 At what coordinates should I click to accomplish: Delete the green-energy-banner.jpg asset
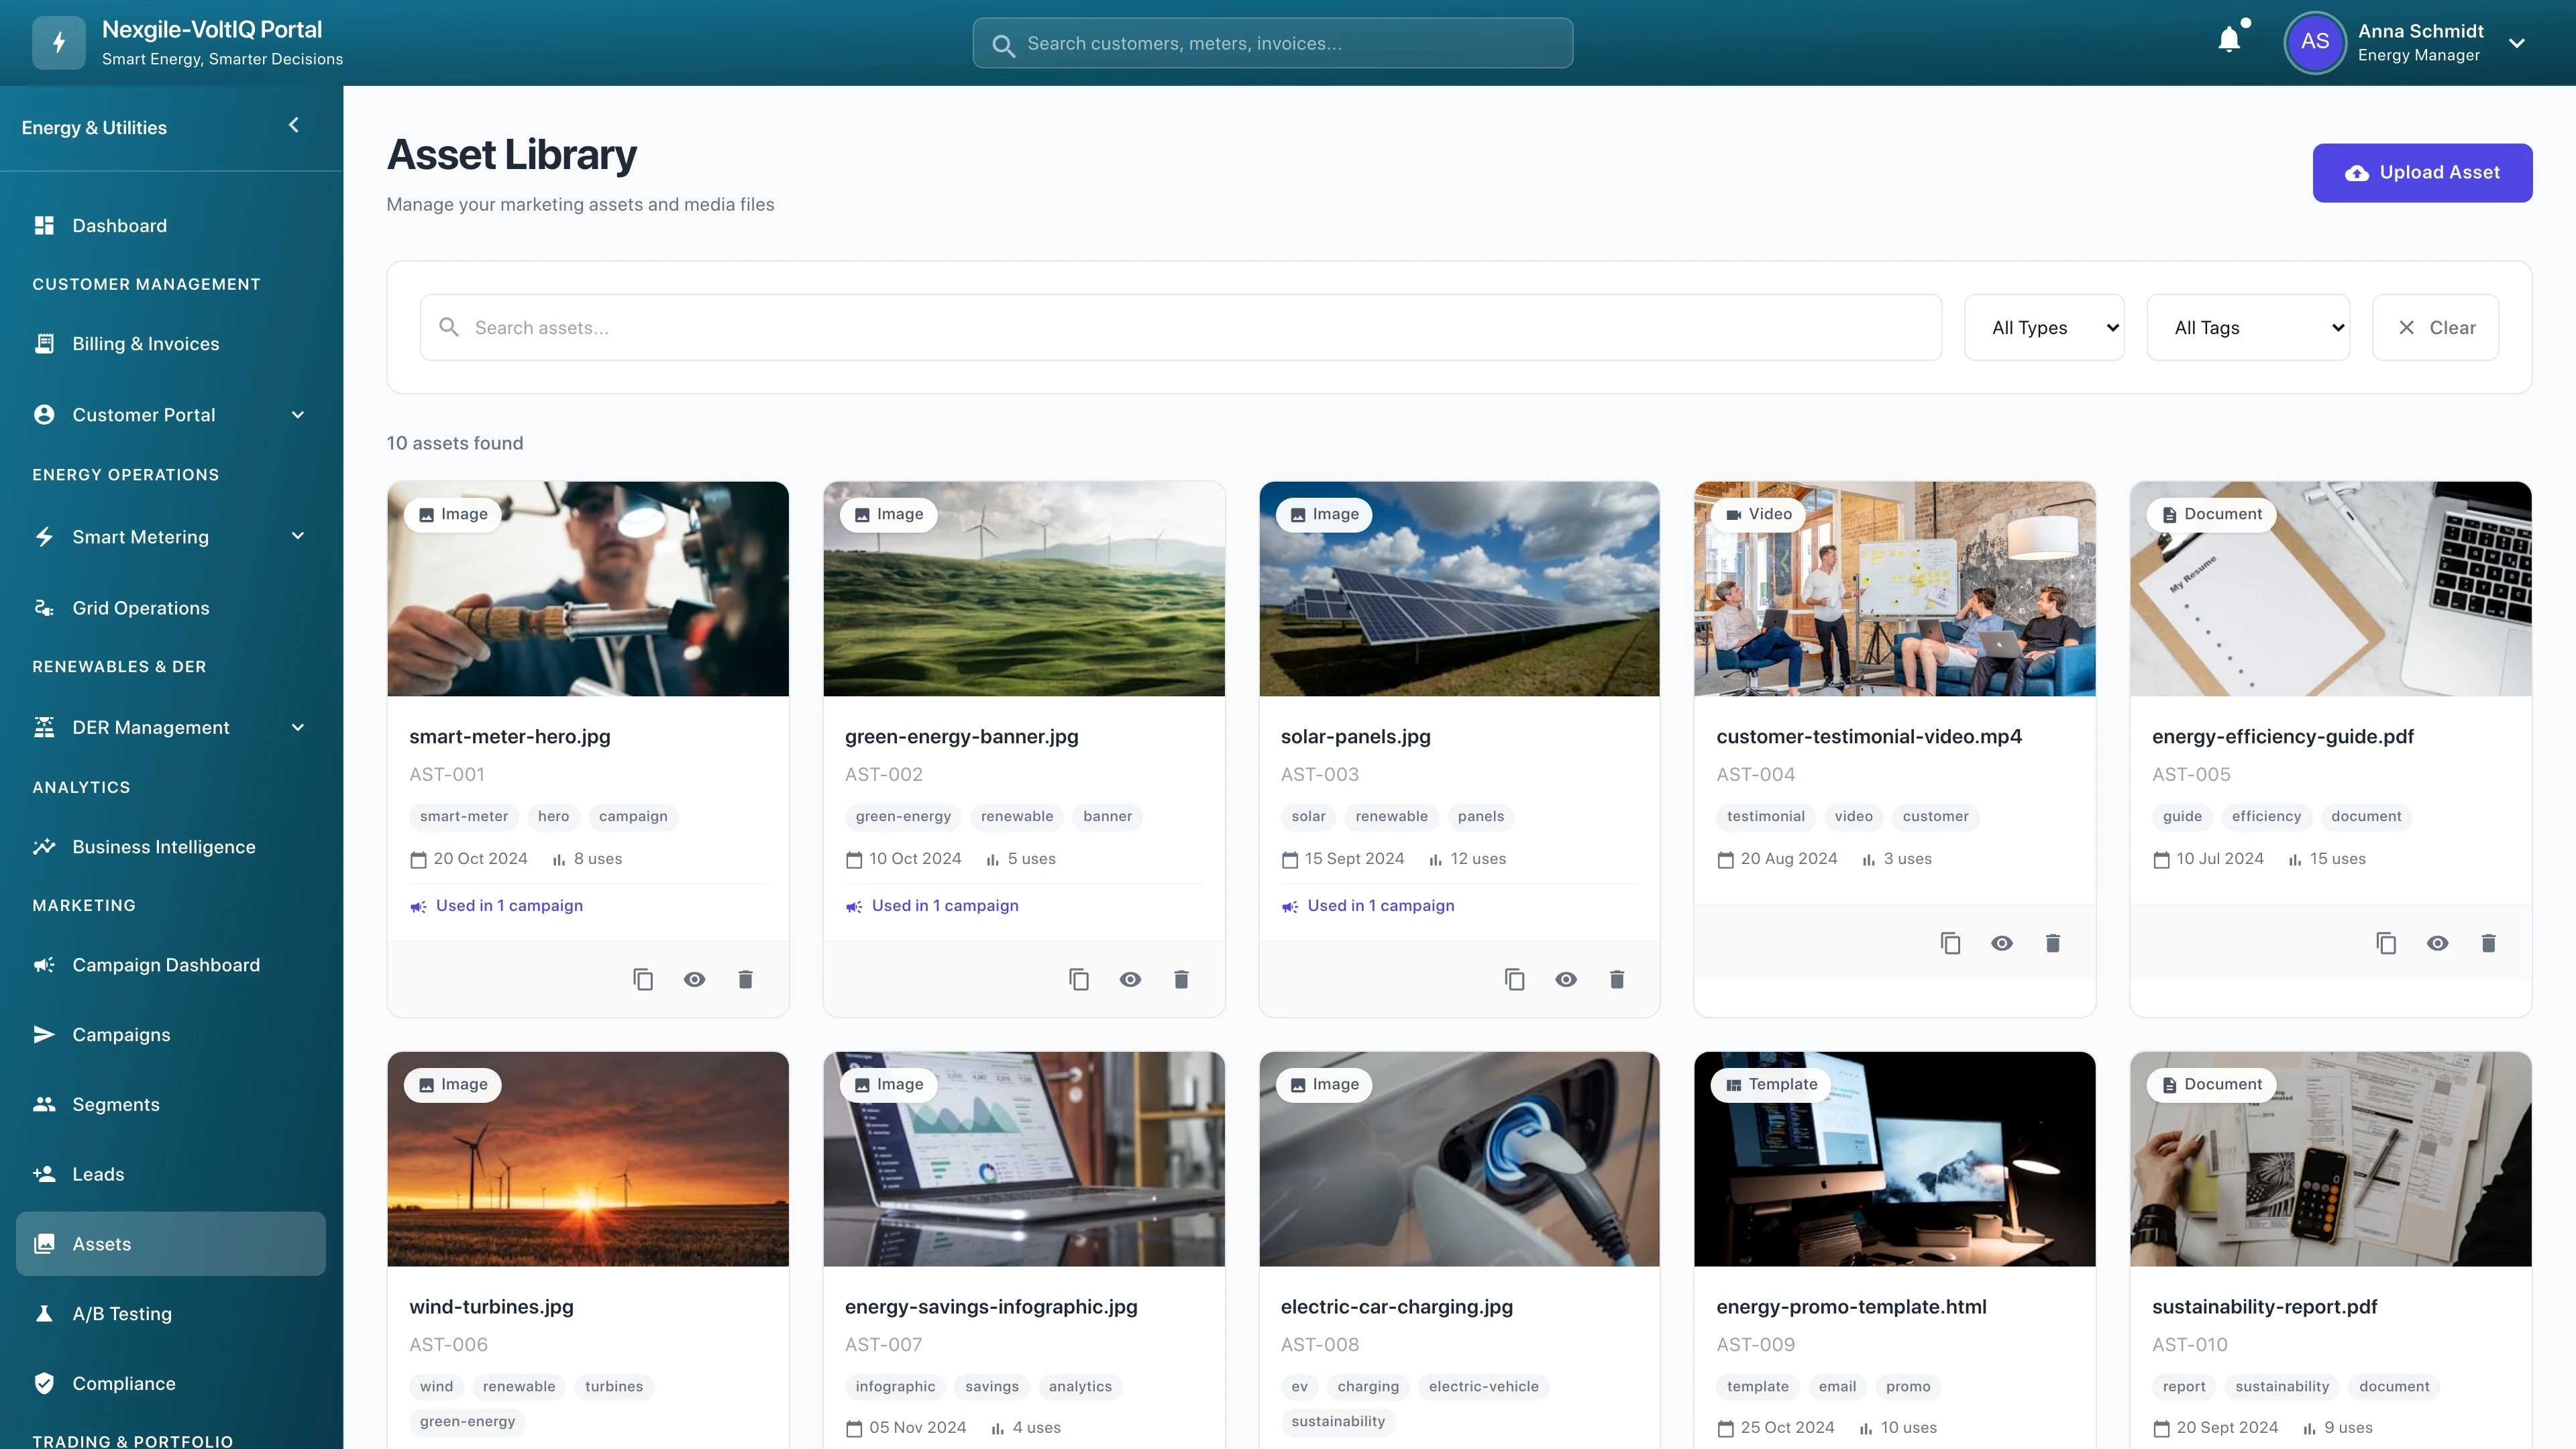pos(1181,979)
